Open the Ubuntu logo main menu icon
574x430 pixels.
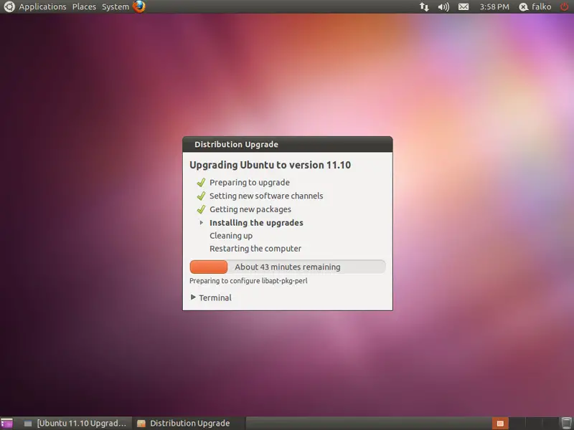tap(9, 6)
